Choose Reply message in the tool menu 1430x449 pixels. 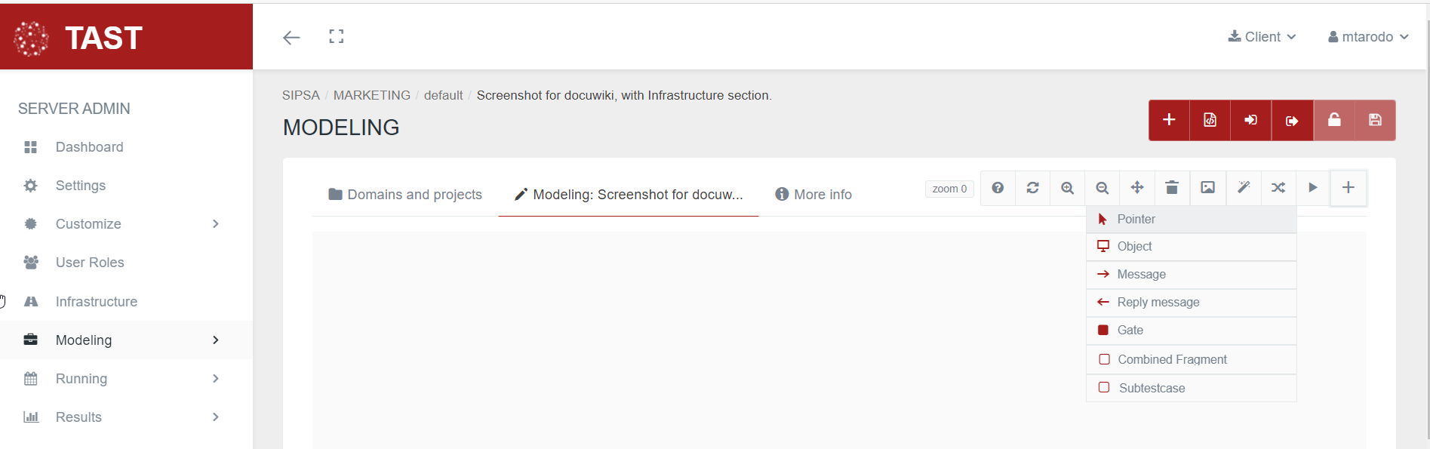pos(1158,303)
